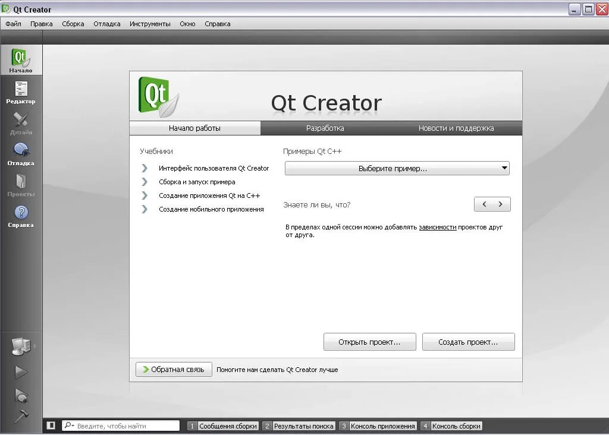Toggle Консоль приложения output pane
The image size is (609, 435).
click(378, 426)
